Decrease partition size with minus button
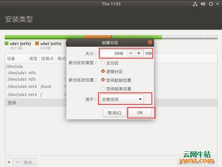This screenshot has width=222, height=167. [131, 53]
